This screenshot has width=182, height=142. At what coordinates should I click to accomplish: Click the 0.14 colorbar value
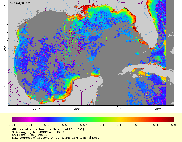[120, 125]
